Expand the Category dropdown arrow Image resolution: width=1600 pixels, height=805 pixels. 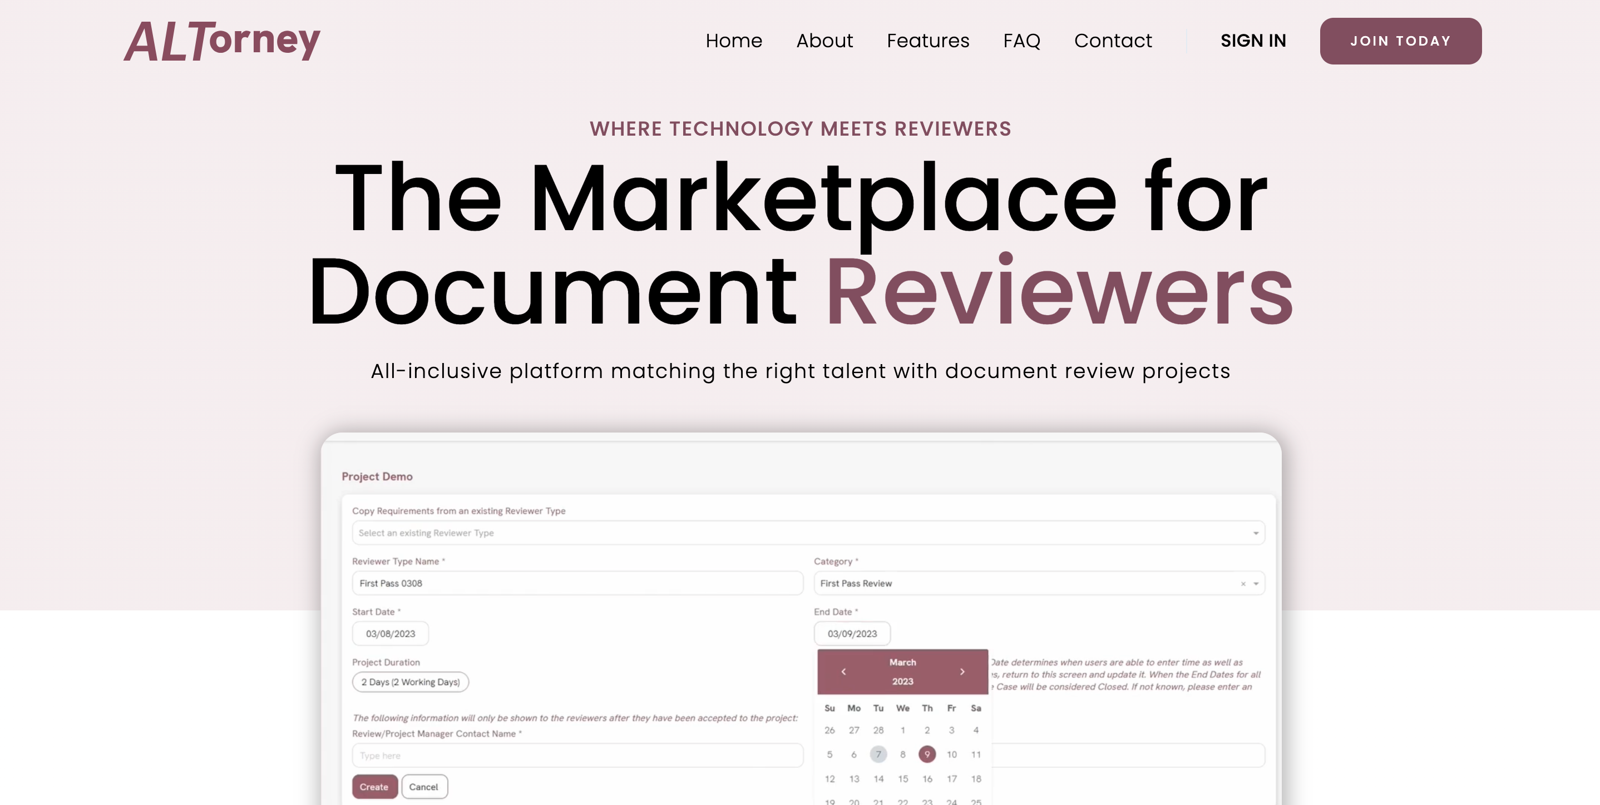pos(1256,583)
